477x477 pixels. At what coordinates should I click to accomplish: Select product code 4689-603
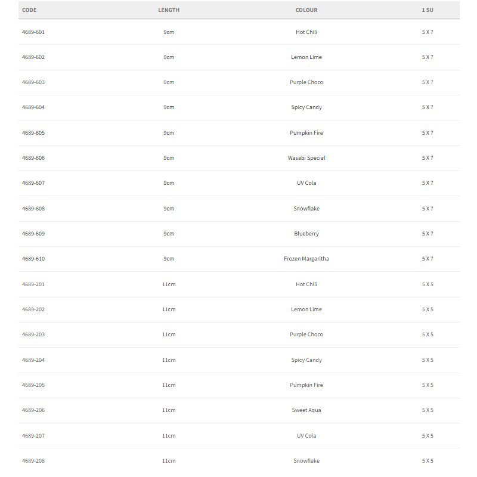tap(33, 82)
